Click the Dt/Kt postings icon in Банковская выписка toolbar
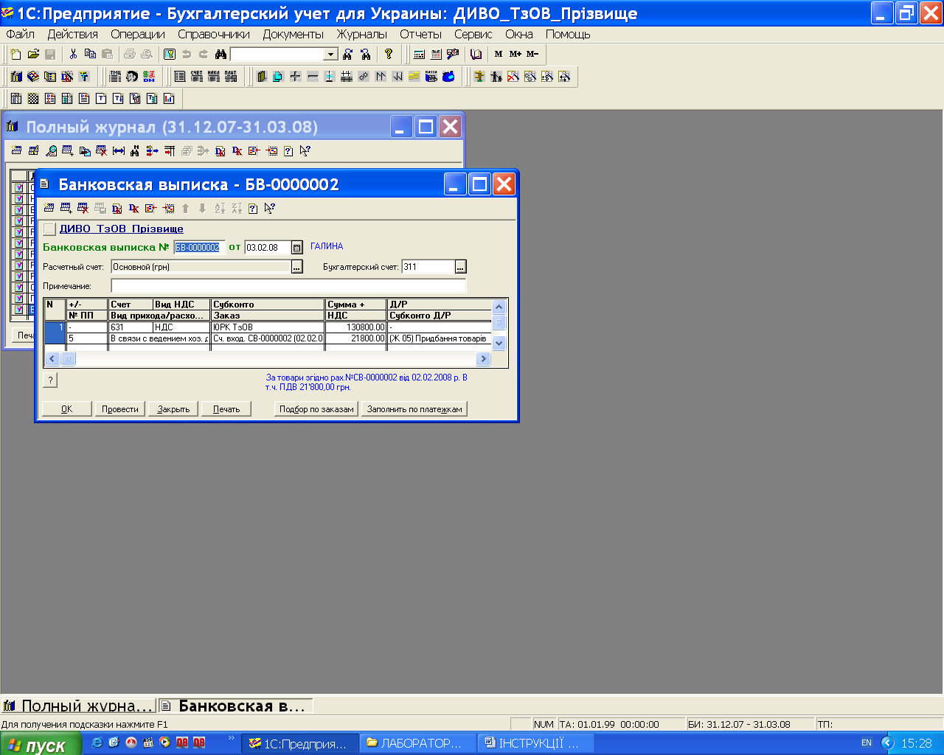The height and width of the screenshot is (755, 944). tap(133, 209)
